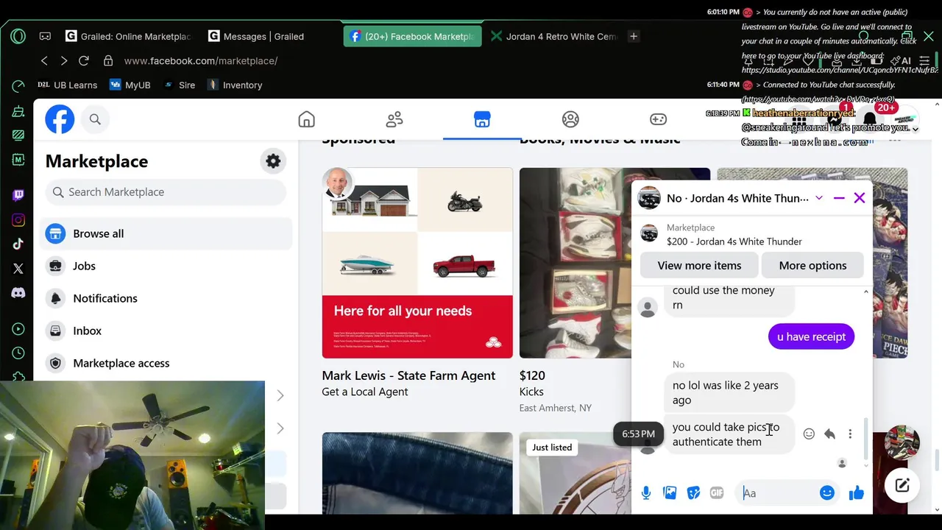
Task: Switch to Jordan 4 Retro White Cement tab
Action: tap(554, 36)
